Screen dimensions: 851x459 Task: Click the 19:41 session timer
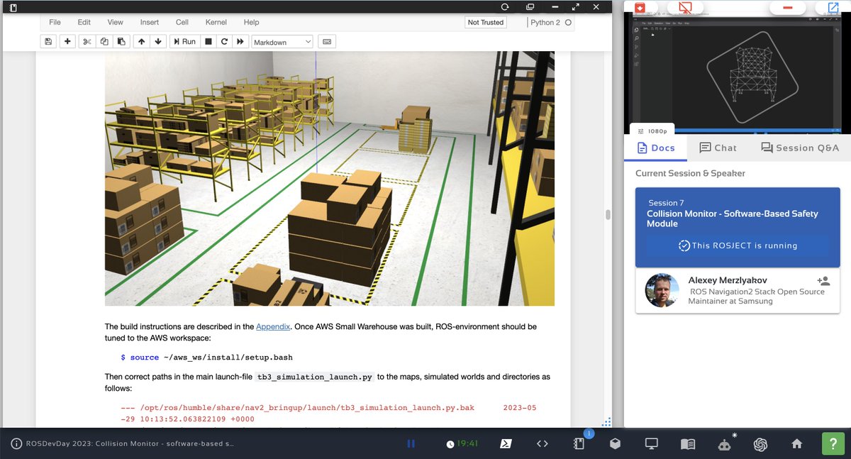(463, 443)
